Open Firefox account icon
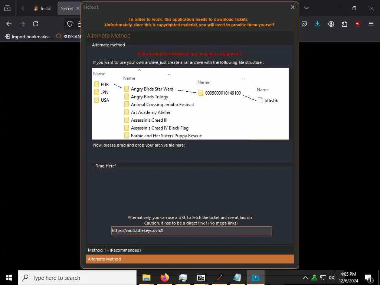380x285 pixels. click(x=331, y=24)
